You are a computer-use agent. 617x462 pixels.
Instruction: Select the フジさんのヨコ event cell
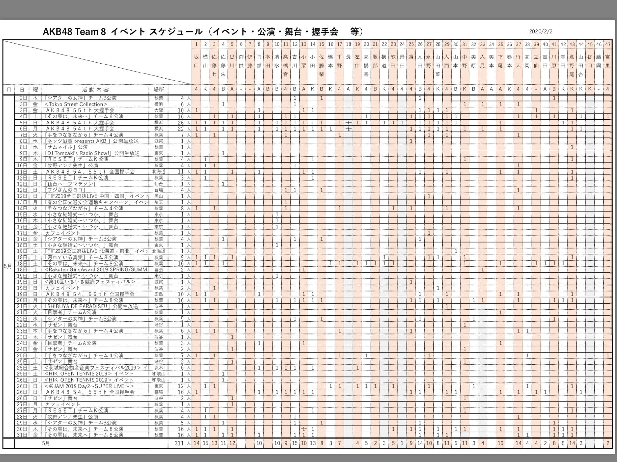point(65,190)
